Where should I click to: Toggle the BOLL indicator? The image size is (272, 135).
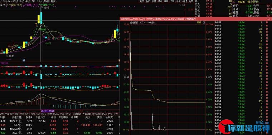click(x=56, y=114)
